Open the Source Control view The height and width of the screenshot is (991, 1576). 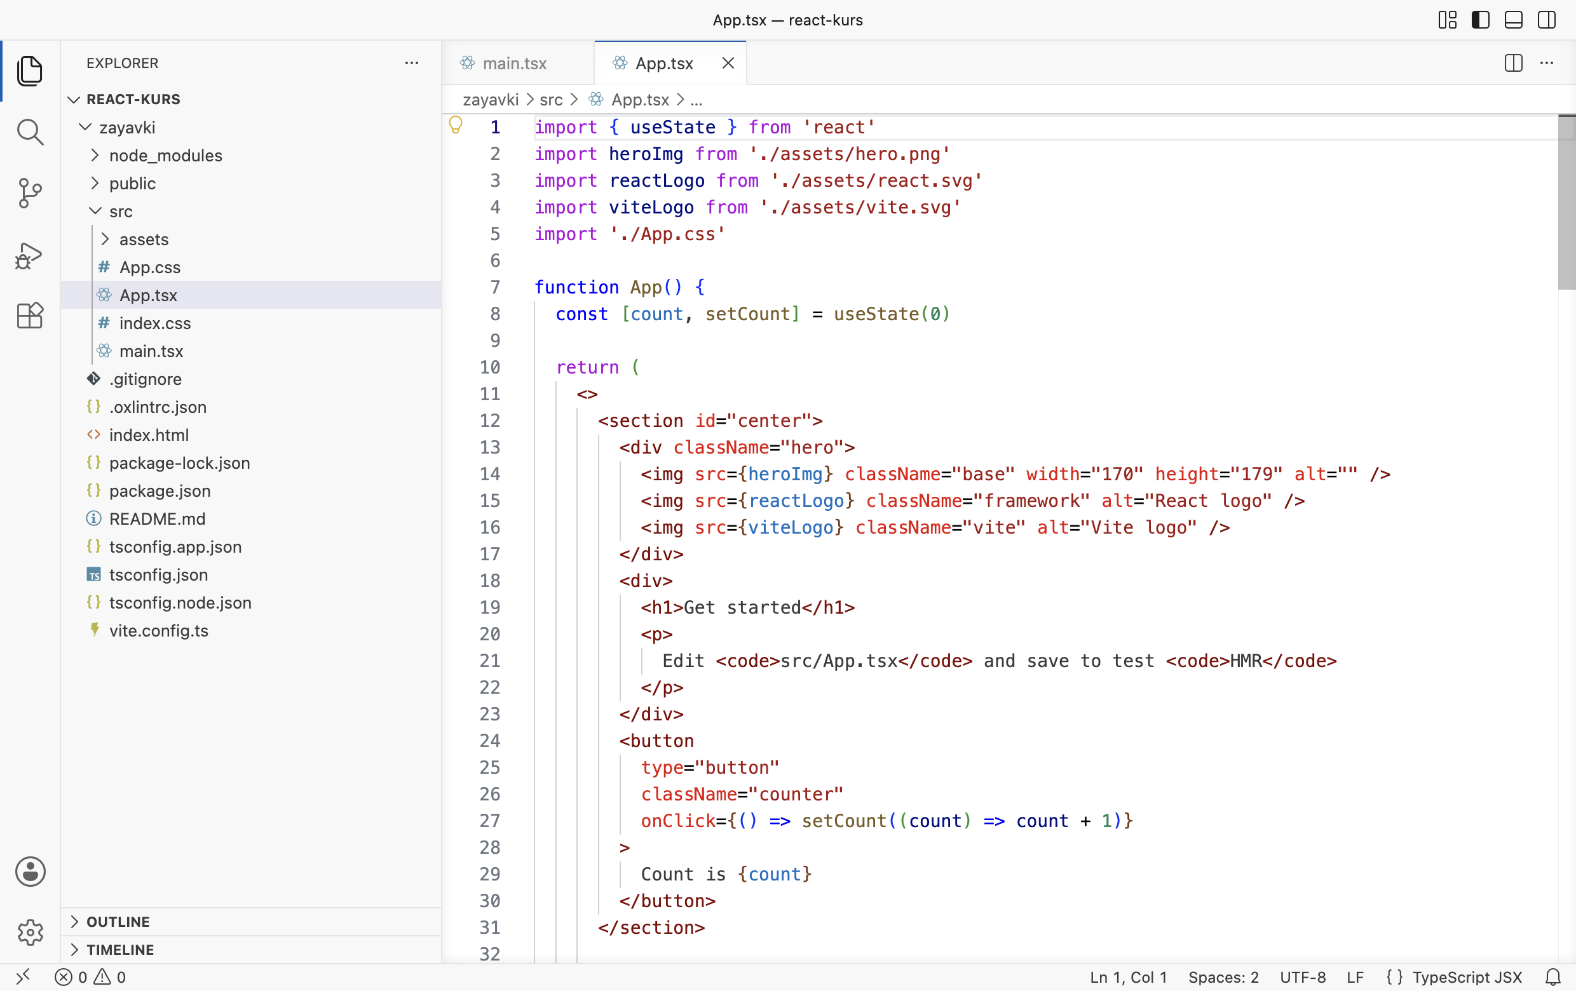click(29, 194)
